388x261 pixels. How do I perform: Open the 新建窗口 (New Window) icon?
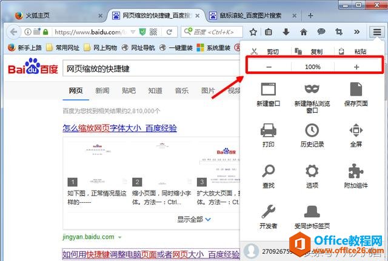tap(268, 89)
